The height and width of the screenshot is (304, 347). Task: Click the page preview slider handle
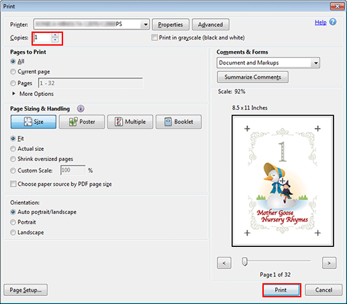pyautogui.click(x=245, y=262)
